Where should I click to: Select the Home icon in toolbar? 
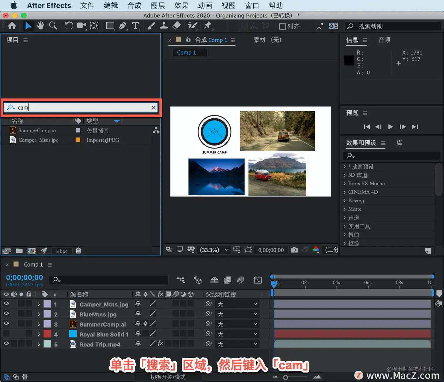[12, 26]
